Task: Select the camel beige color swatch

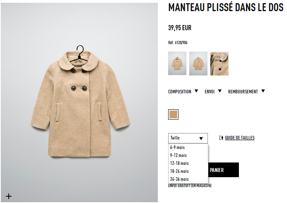Action: pos(173,114)
